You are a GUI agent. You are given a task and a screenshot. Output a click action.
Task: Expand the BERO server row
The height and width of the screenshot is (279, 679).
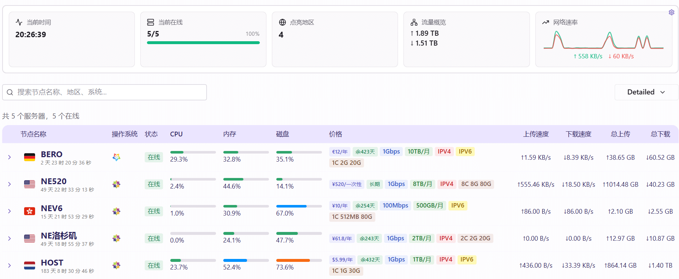pos(10,157)
